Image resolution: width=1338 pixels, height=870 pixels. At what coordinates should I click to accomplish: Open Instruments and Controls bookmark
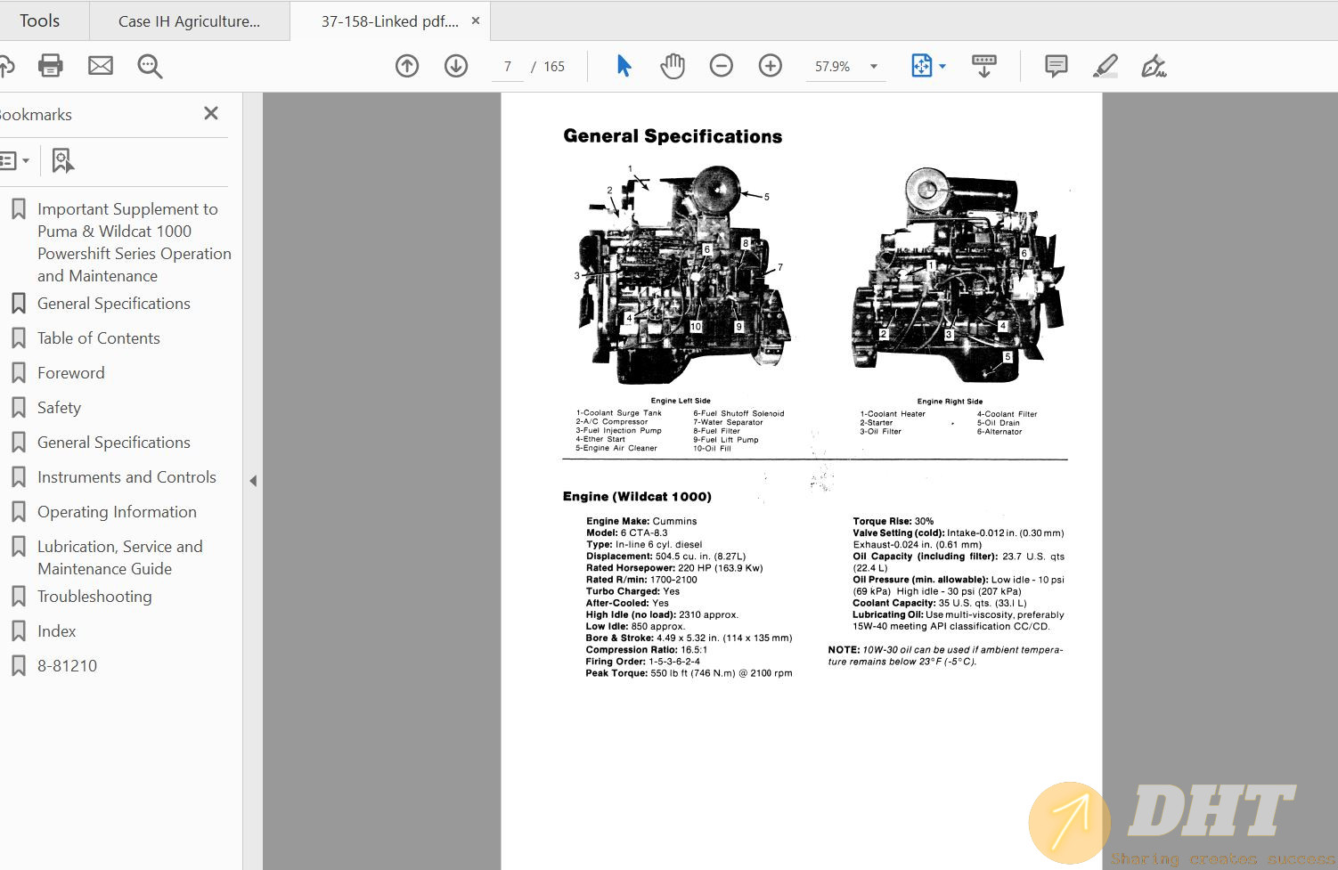click(x=126, y=477)
